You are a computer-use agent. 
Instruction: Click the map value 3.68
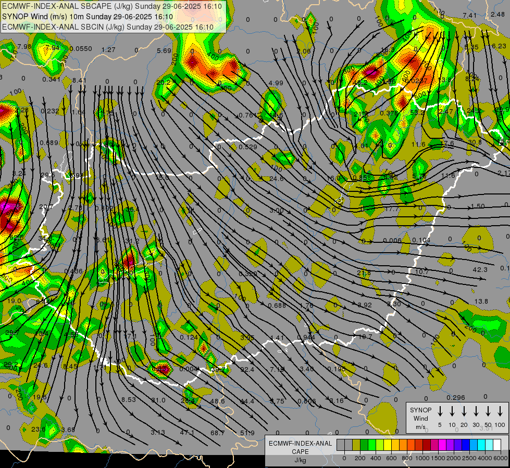(68, 430)
